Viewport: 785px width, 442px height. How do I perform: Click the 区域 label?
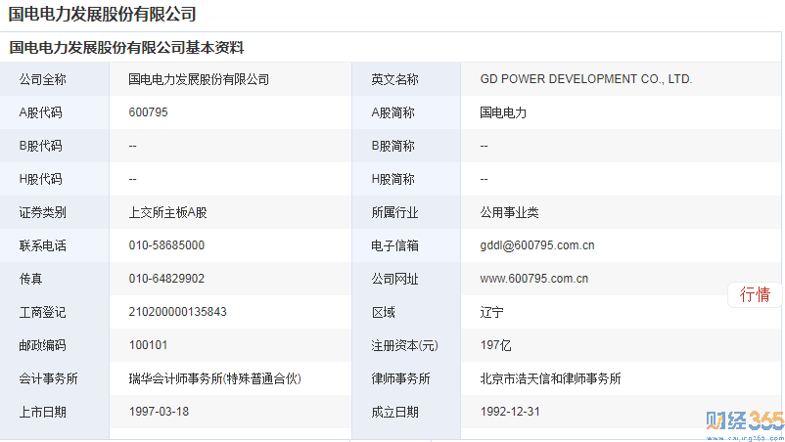[x=383, y=313]
